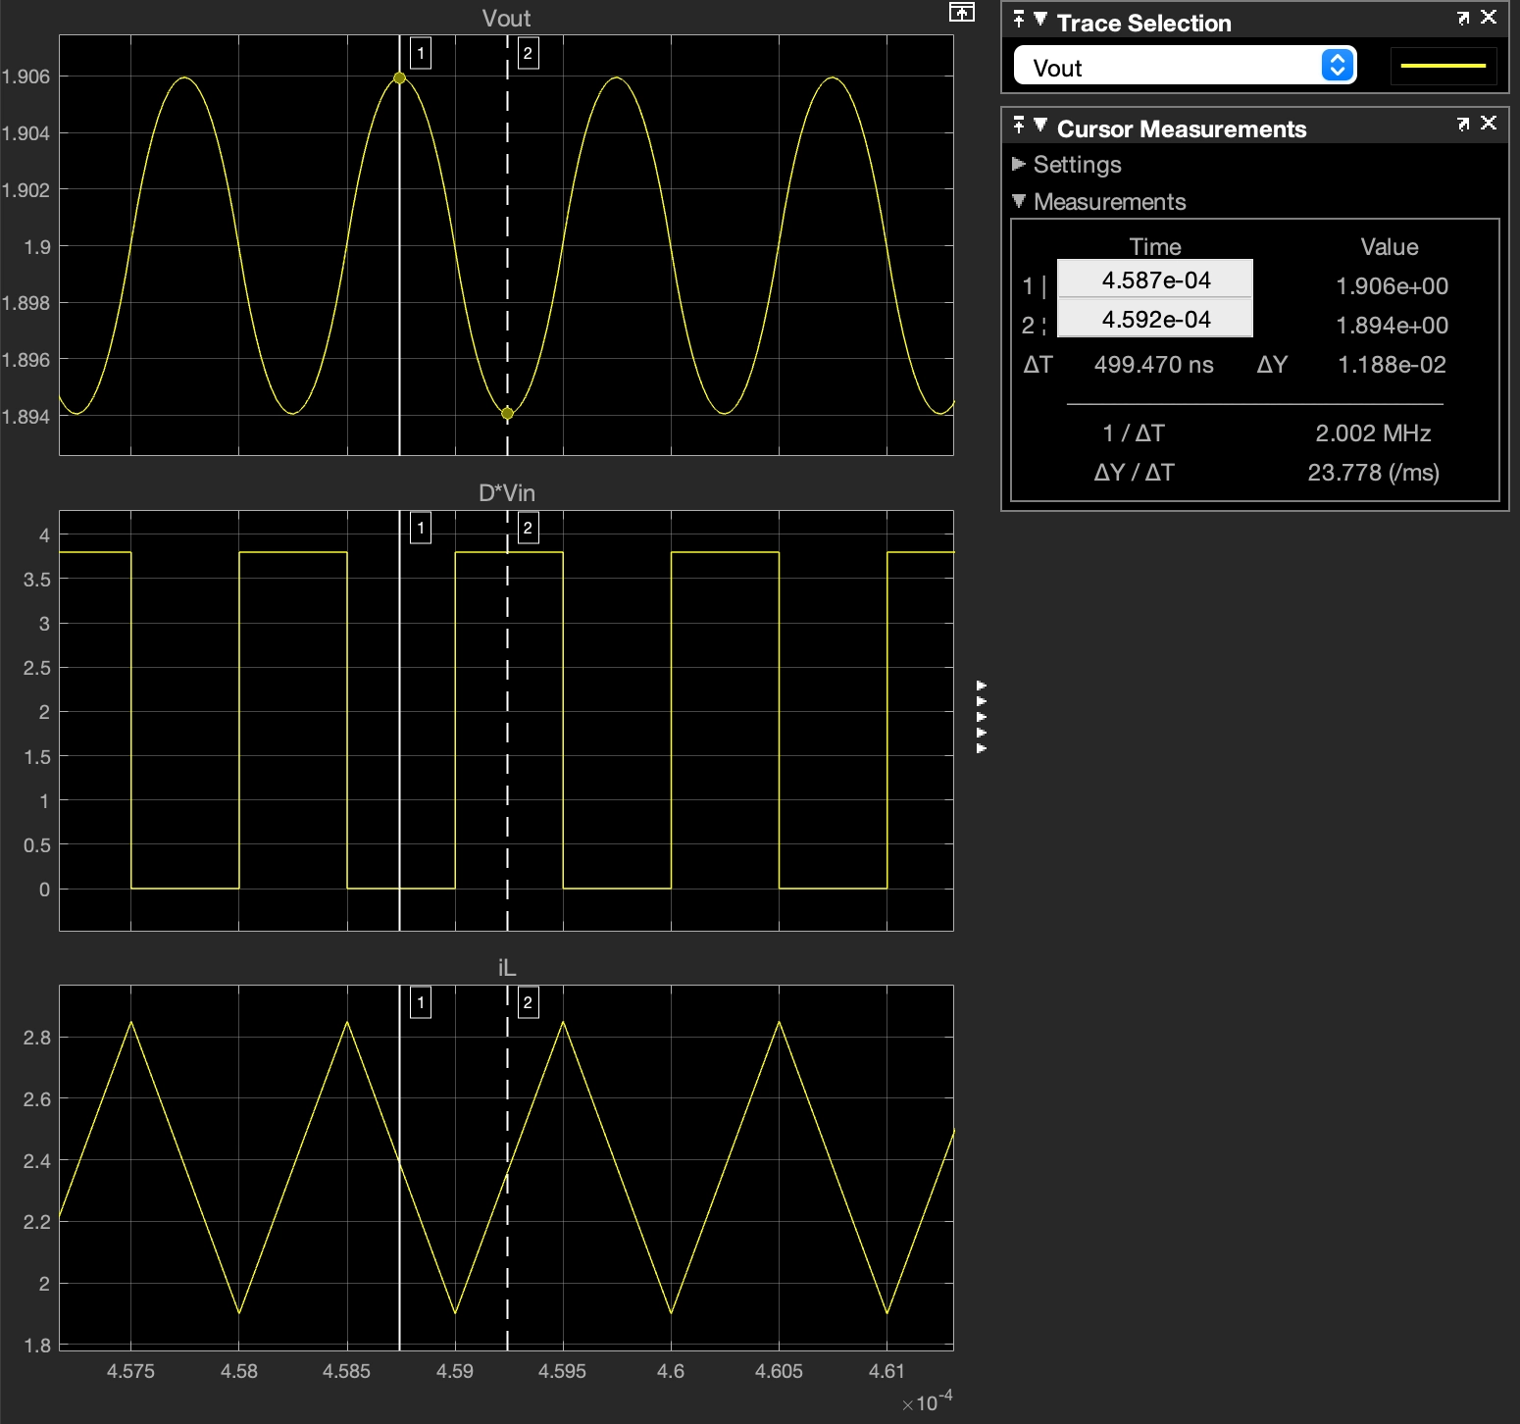Click the pin icon on the Cursor Measurements panel
The image size is (1520, 1424).
(x=1019, y=125)
